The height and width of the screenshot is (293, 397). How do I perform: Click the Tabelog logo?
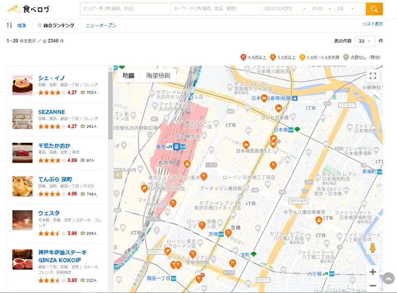coord(28,9)
